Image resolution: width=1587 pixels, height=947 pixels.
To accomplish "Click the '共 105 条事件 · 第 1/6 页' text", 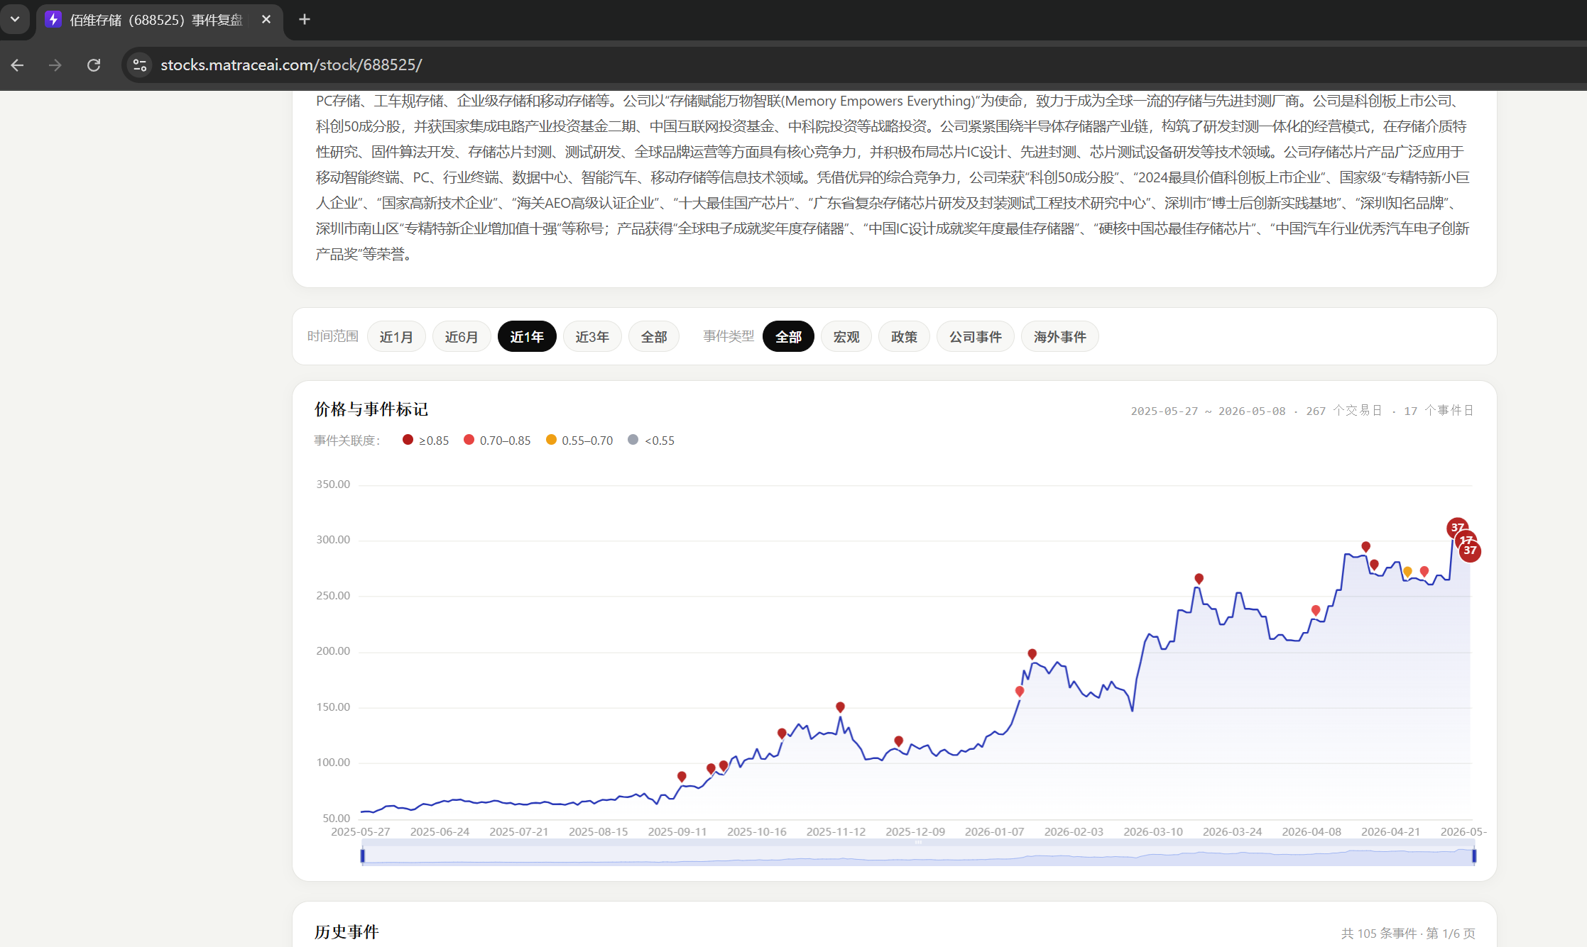I will click(x=1407, y=933).
